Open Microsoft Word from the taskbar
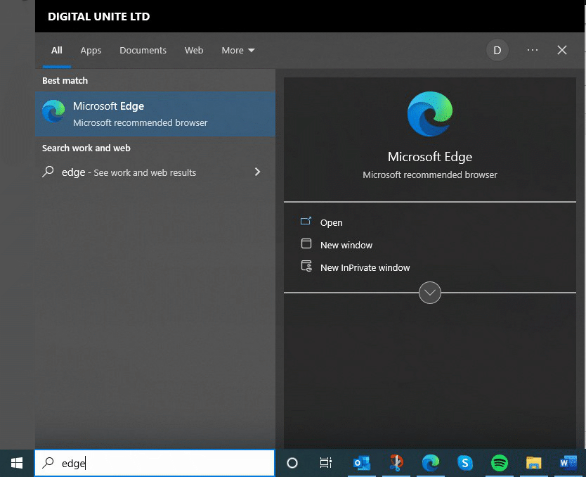This screenshot has height=477, width=586. coord(568,463)
